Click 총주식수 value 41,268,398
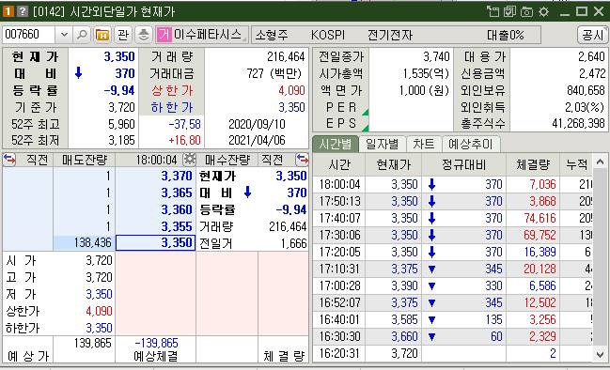Viewport: 610px width, 370px height. (578, 124)
